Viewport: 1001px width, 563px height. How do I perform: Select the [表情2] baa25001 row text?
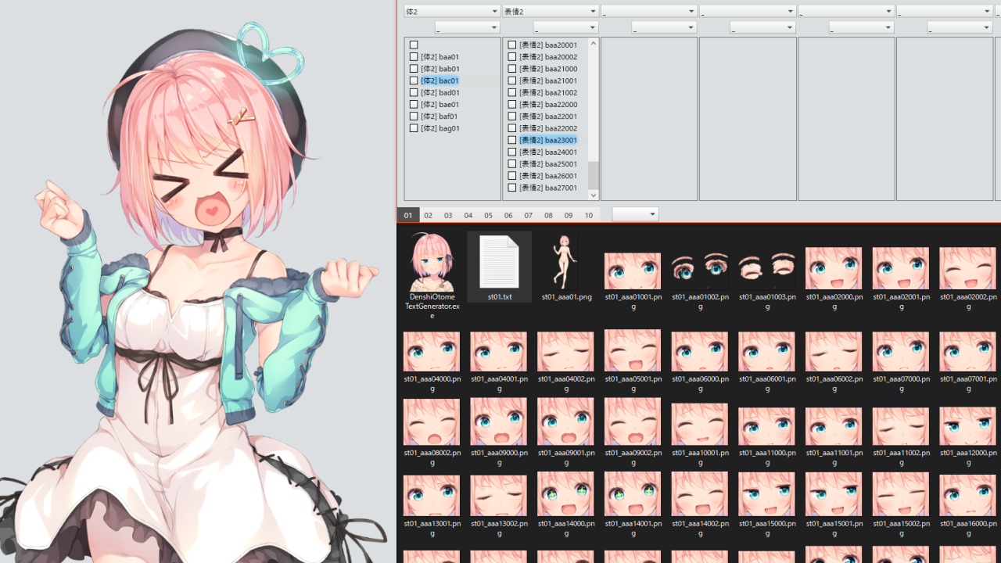[x=548, y=163]
